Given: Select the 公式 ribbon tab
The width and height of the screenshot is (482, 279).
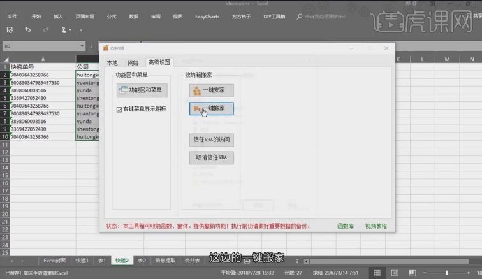Looking at the screenshot, I should (112, 17).
